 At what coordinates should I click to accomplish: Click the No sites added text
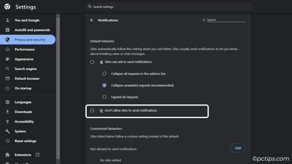pos(110,160)
